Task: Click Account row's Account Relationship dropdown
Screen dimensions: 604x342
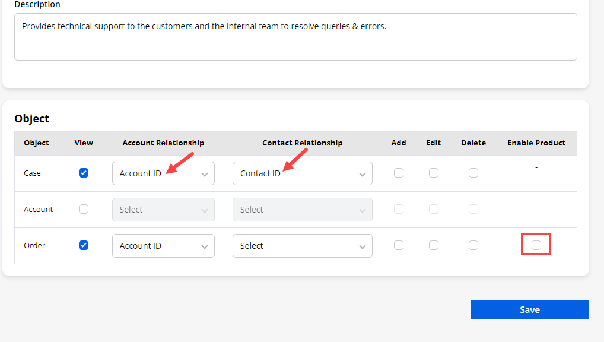Action: coord(163,210)
